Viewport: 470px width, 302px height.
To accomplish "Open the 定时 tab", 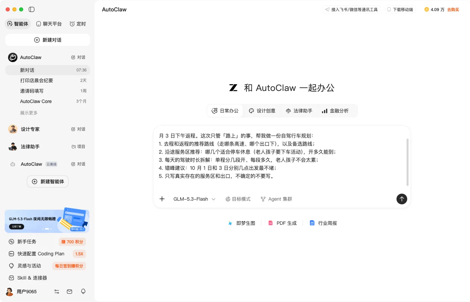I will (78, 24).
